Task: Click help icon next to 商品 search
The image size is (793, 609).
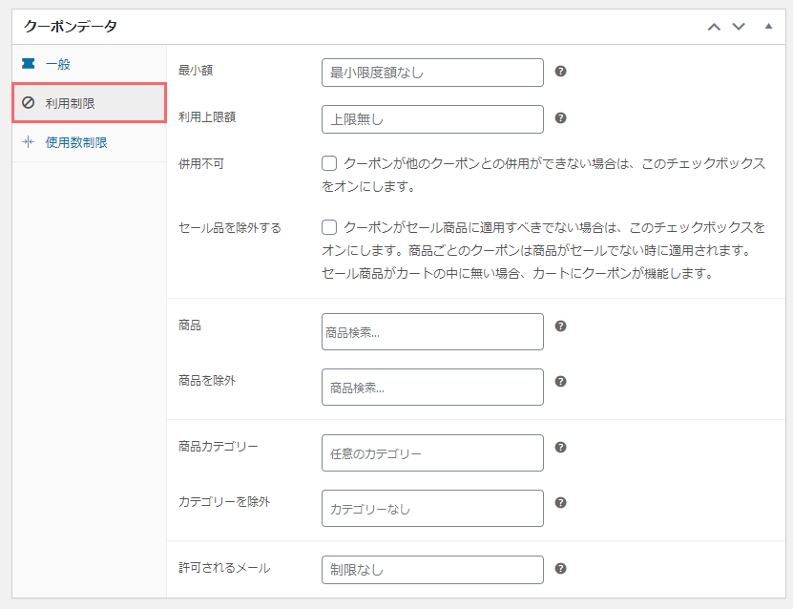Action: (560, 325)
